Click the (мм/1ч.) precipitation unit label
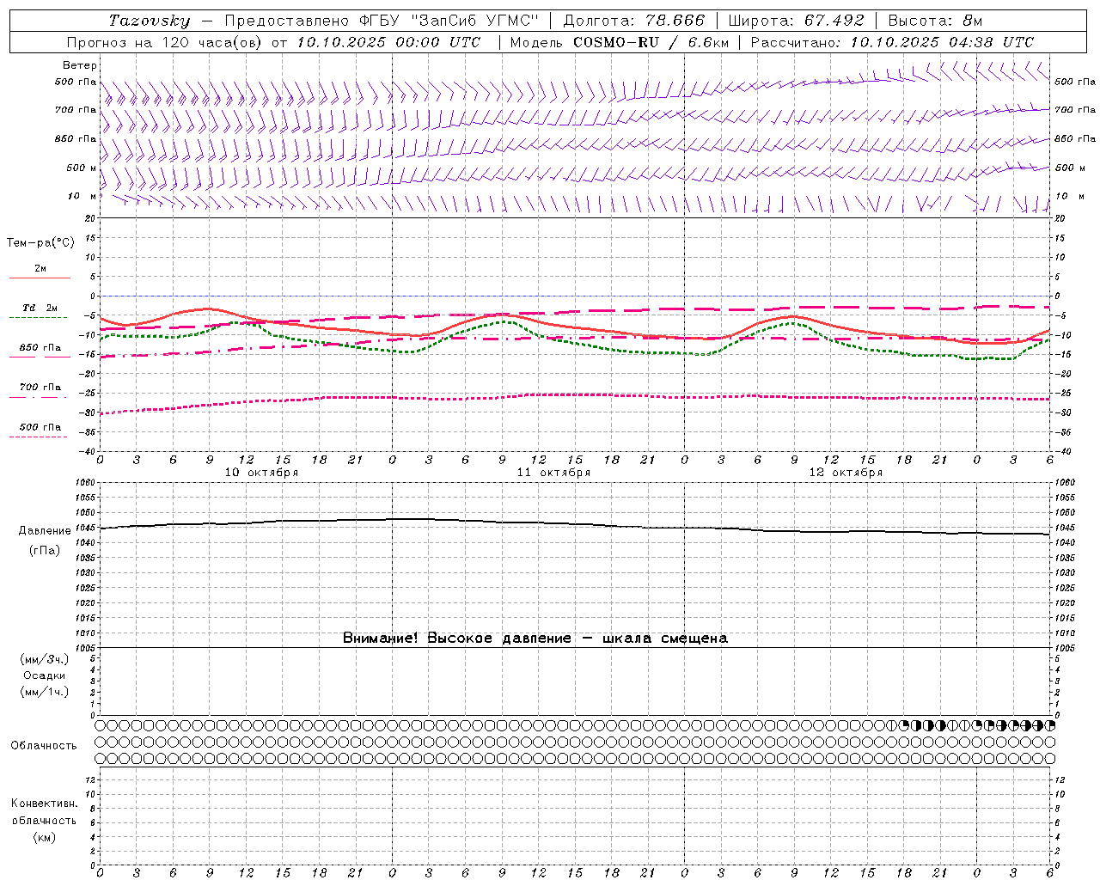Image resolution: width=1100 pixels, height=880 pixels. (x=45, y=692)
